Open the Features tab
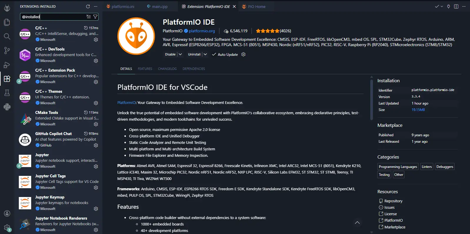Image resolution: width=470 pixels, height=234 pixels. pos(145,69)
